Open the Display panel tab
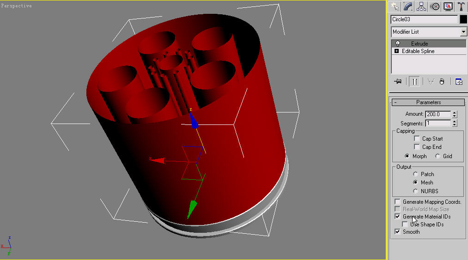Image resolution: width=468 pixels, height=260 pixels. (x=448, y=6)
